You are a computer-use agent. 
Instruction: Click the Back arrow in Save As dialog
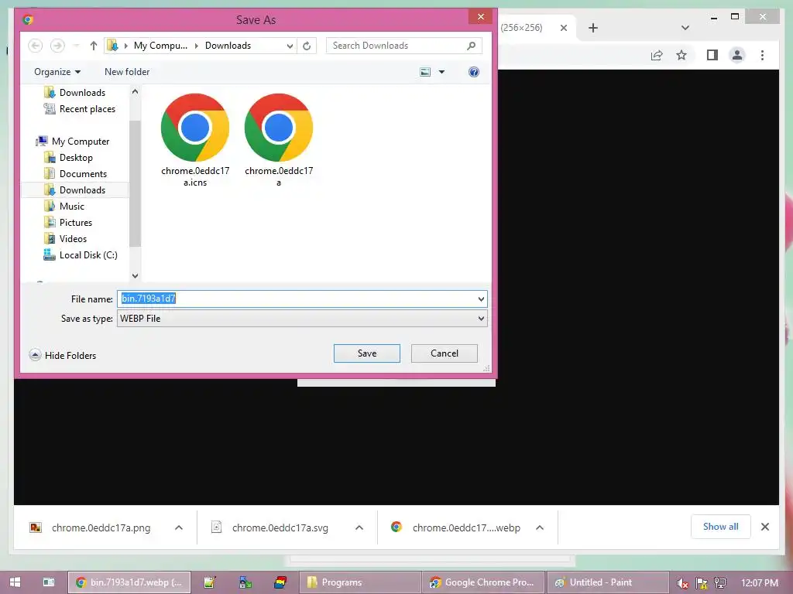35,46
